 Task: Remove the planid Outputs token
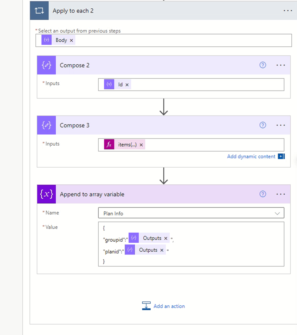162,250
